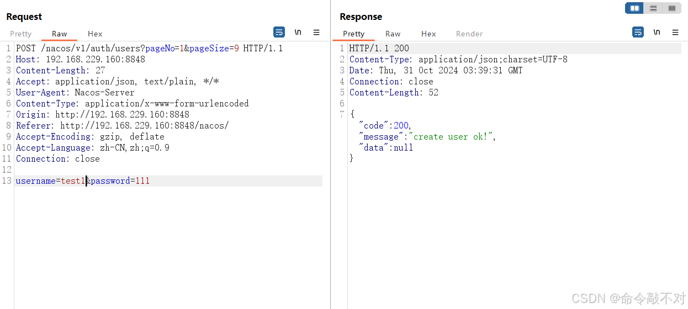Click the Accept-Encoding header line
Screen dimensions: 688x309
point(90,137)
